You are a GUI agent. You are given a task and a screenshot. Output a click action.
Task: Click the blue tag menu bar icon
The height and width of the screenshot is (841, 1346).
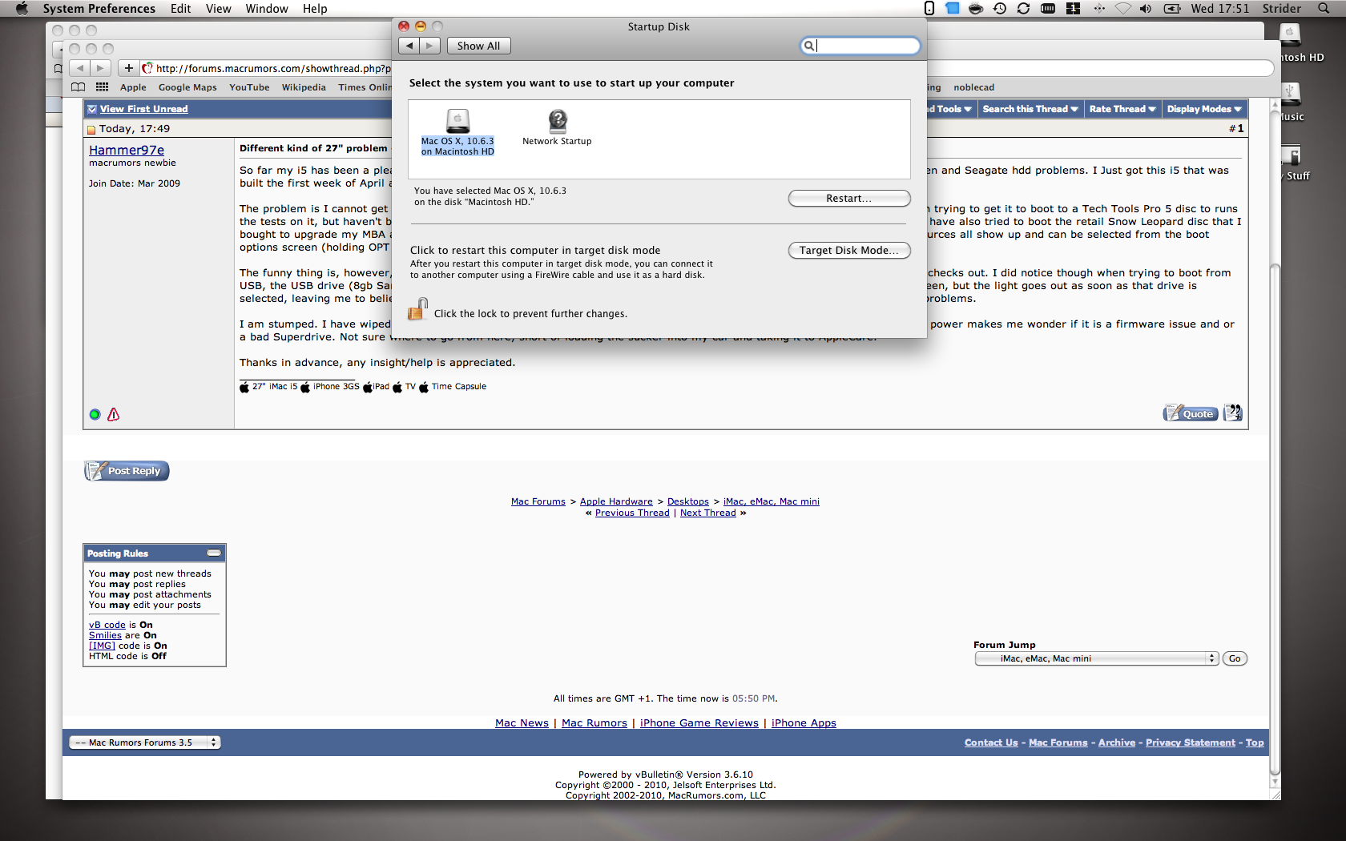952,9
